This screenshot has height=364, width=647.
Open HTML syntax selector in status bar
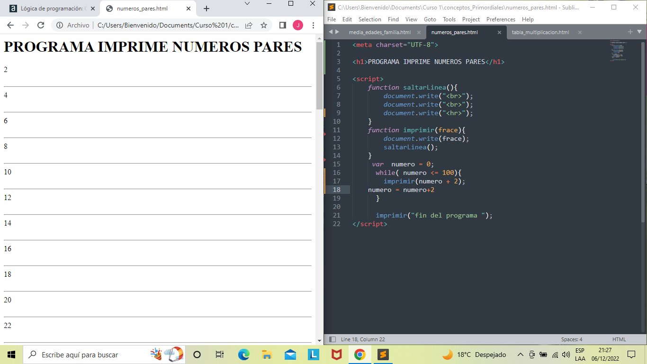(619, 339)
